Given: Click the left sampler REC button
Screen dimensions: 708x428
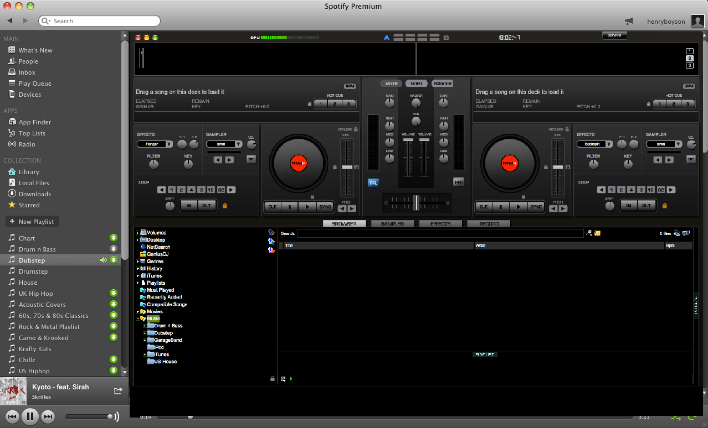Looking at the screenshot, I should [x=252, y=159].
